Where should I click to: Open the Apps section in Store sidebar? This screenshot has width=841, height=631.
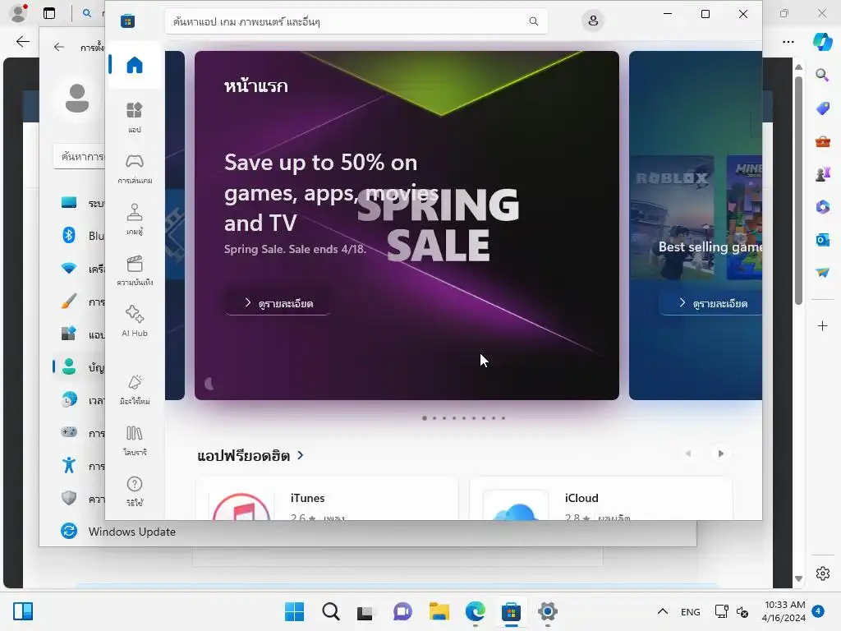point(135,117)
